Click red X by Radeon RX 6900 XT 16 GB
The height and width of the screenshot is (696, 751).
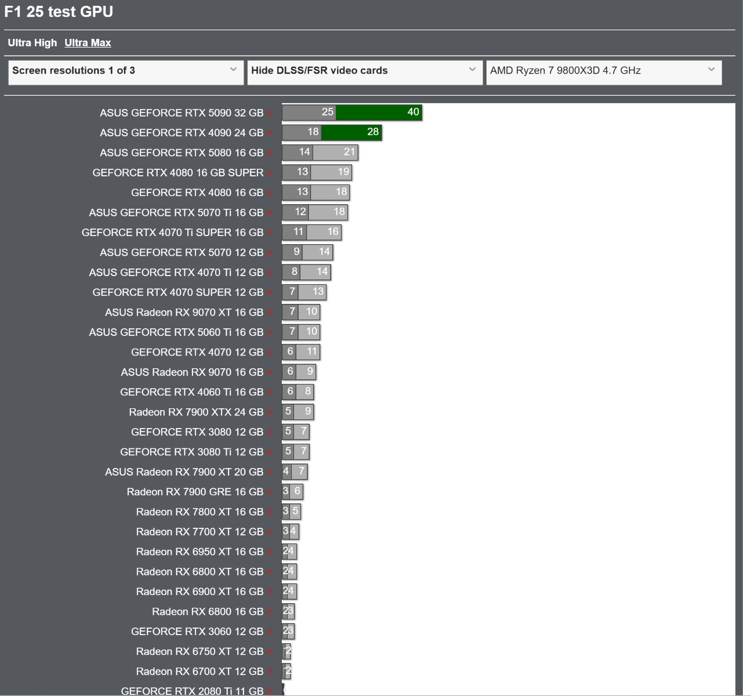coord(270,592)
